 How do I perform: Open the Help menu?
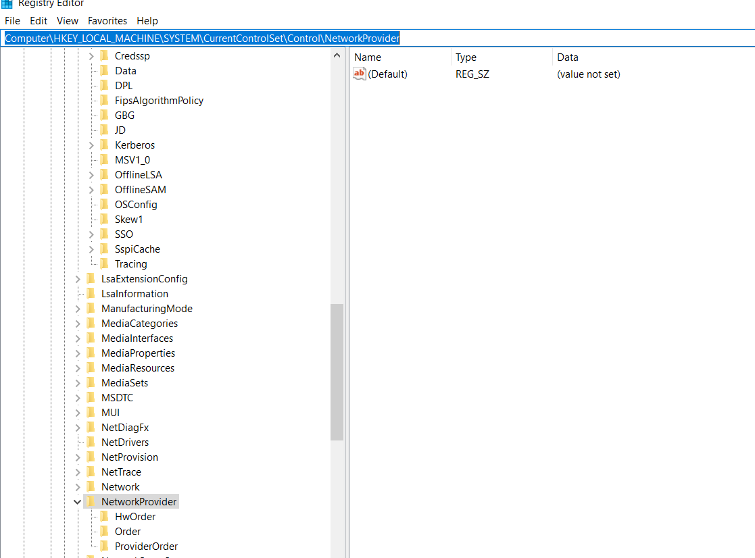147,20
